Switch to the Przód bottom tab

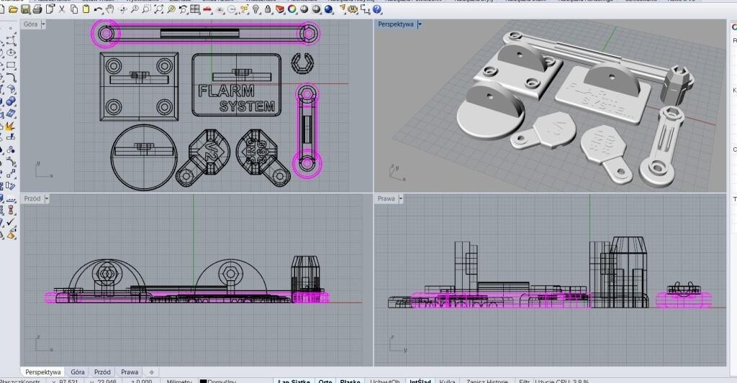coord(102,372)
